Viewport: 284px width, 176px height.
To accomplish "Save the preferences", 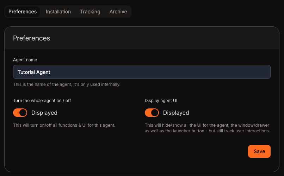I will [259, 151].
